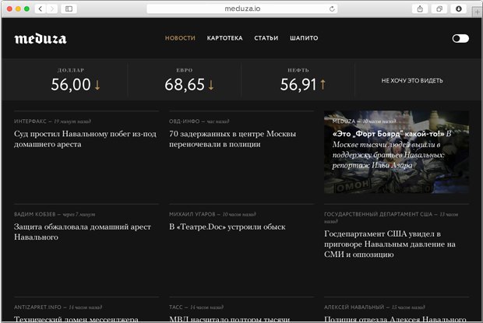Open article Технический домен мессенджера
This screenshot has height=323, width=483.
pyautogui.click(x=76, y=319)
